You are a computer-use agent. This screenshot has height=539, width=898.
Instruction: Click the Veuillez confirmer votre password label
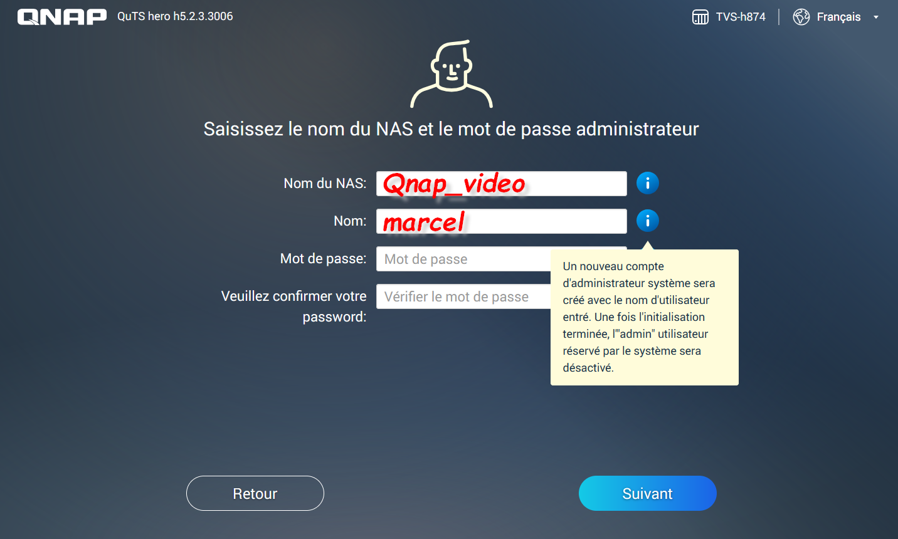click(x=293, y=306)
